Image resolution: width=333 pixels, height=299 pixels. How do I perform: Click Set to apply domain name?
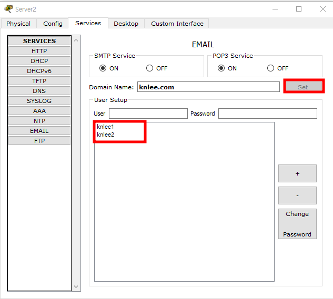304,87
